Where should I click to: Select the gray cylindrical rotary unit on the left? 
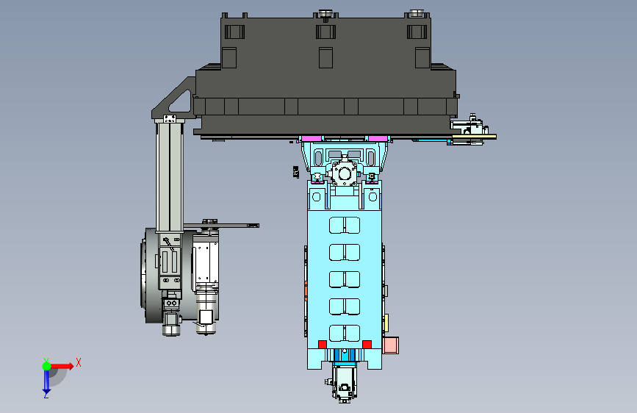click(151, 276)
